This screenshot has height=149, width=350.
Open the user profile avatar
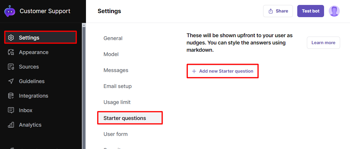pos(334,11)
